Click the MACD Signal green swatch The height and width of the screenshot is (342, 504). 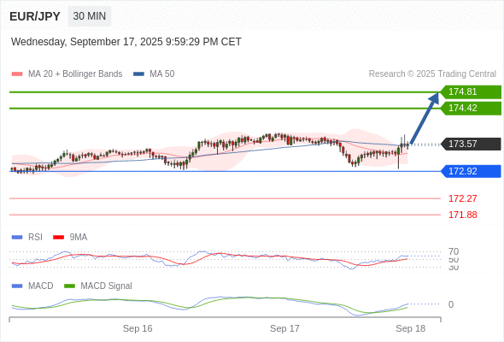(x=69, y=286)
